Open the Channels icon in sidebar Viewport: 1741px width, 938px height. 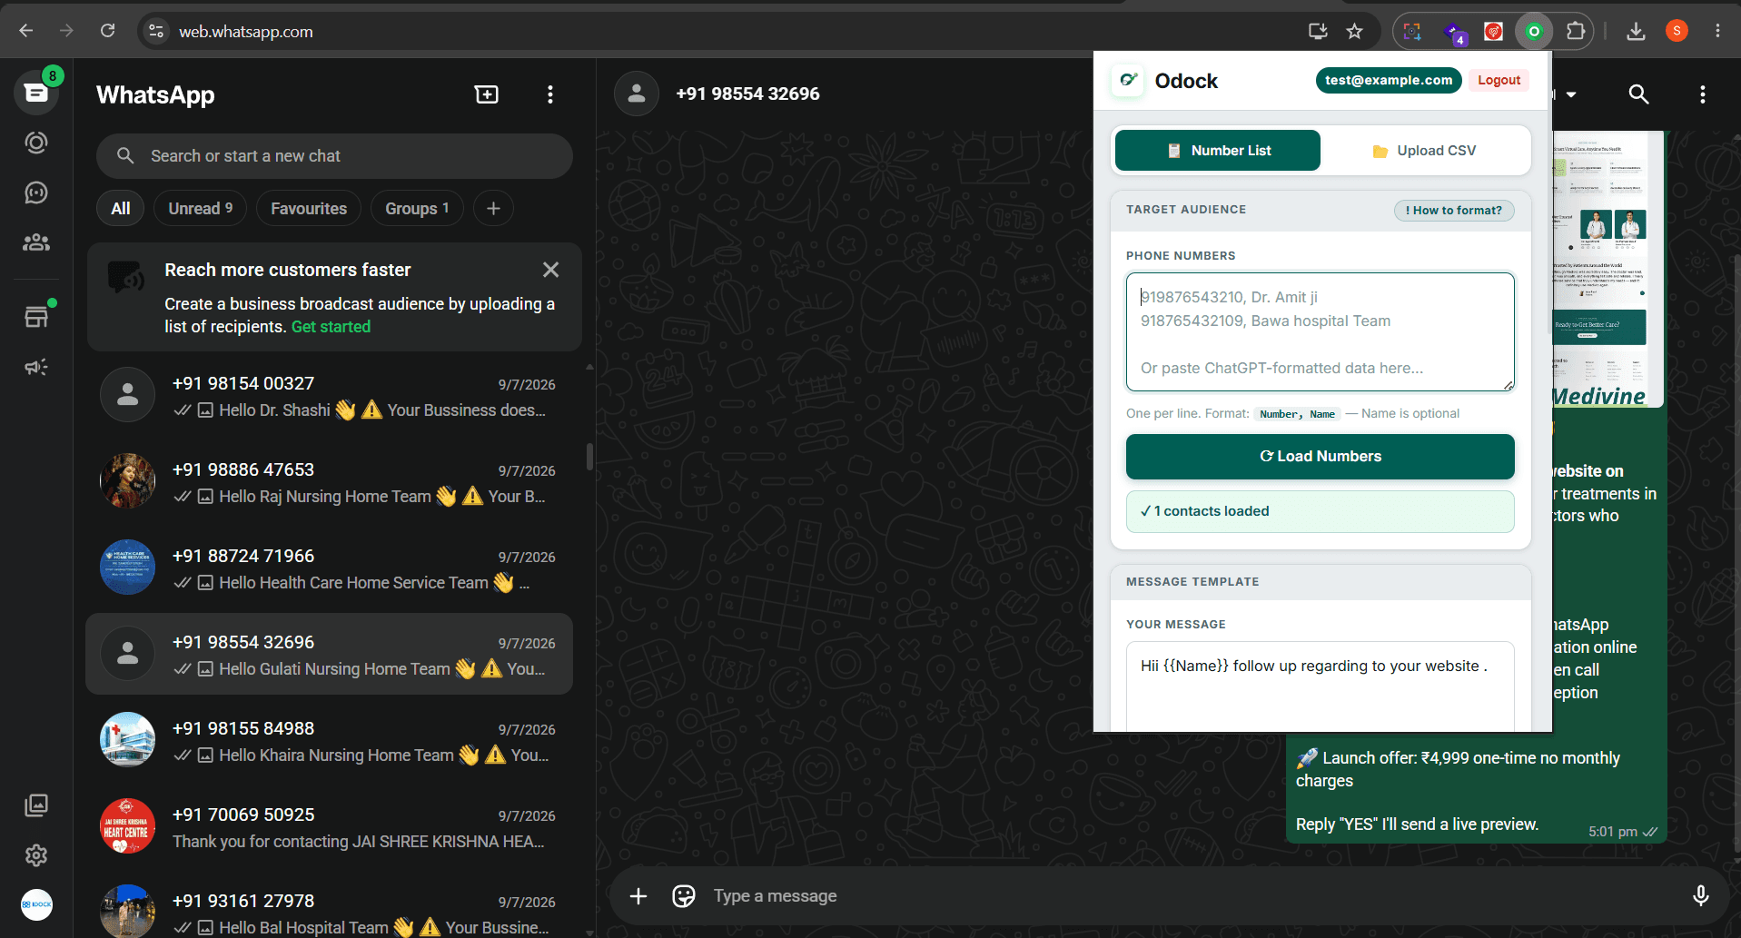point(36,193)
